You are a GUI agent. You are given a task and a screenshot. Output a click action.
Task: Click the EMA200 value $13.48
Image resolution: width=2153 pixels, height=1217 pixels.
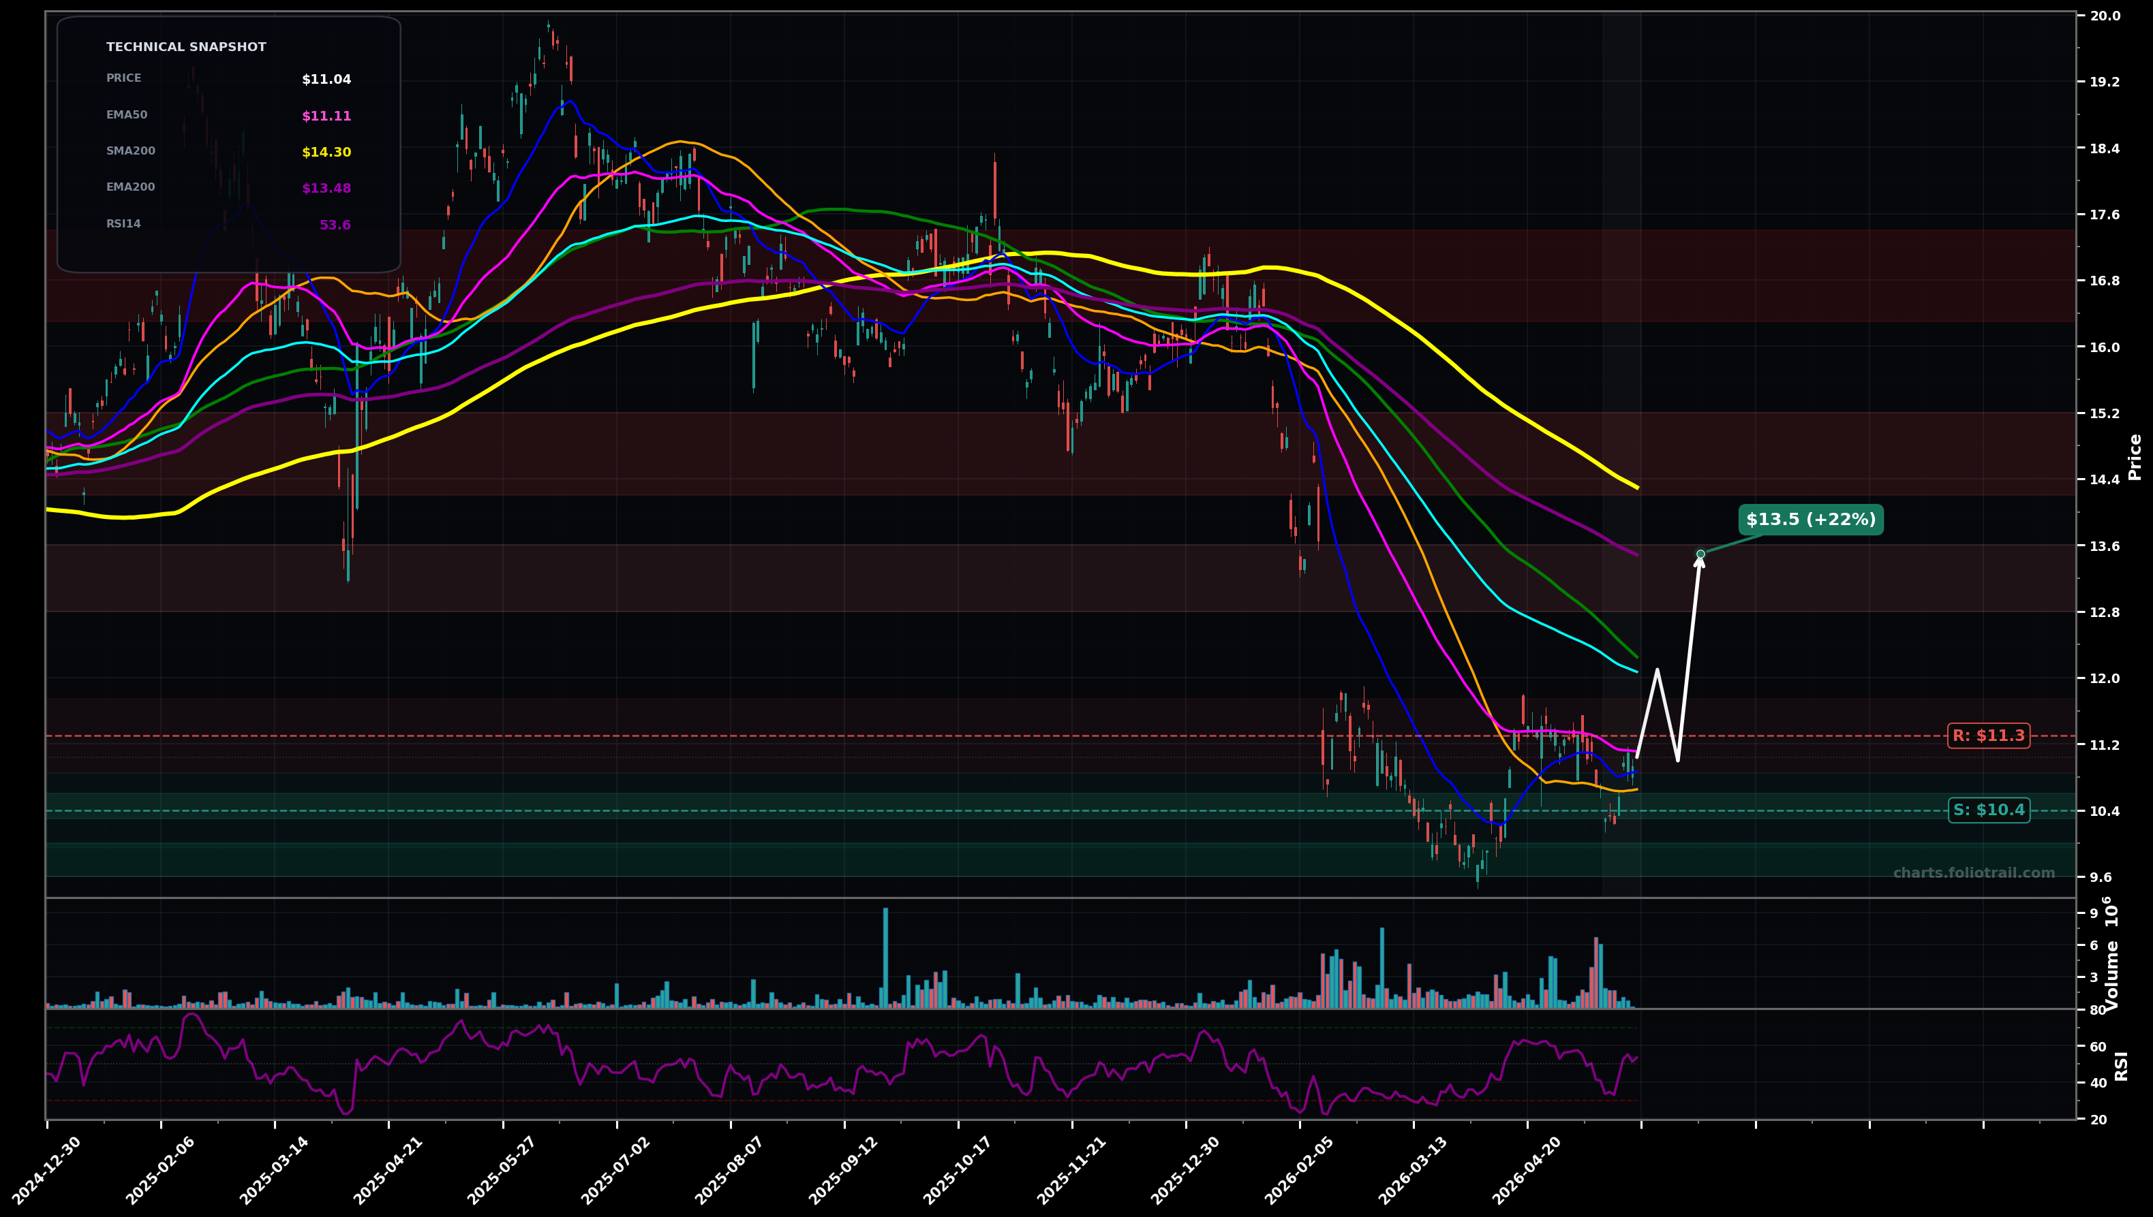pyautogui.click(x=326, y=189)
